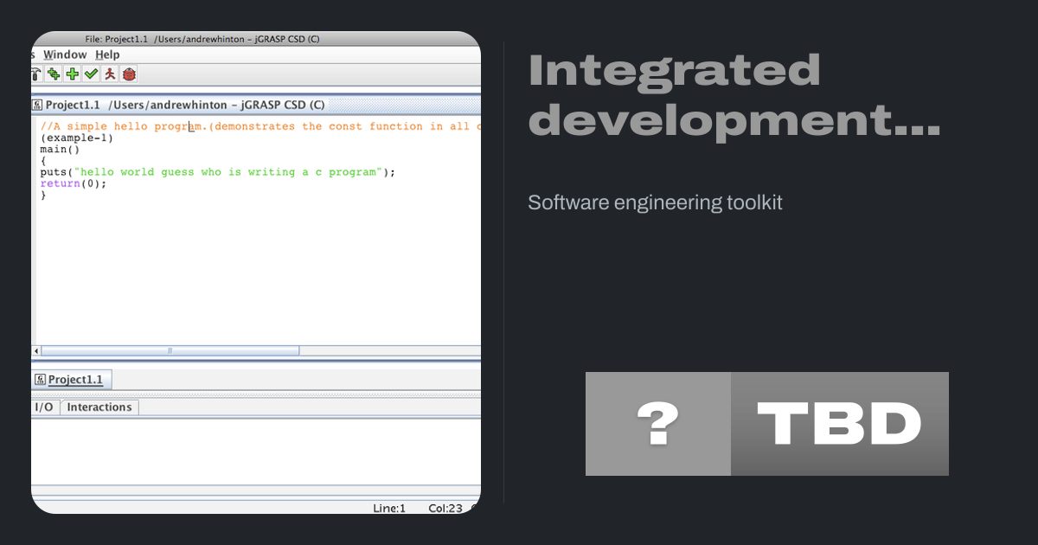Image resolution: width=1038 pixels, height=545 pixels.
Task: Click the gray question mark badge
Action: coord(657,424)
